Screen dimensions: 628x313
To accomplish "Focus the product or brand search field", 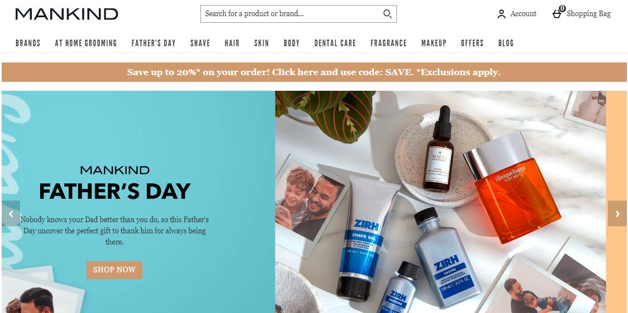I will point(293,14).
